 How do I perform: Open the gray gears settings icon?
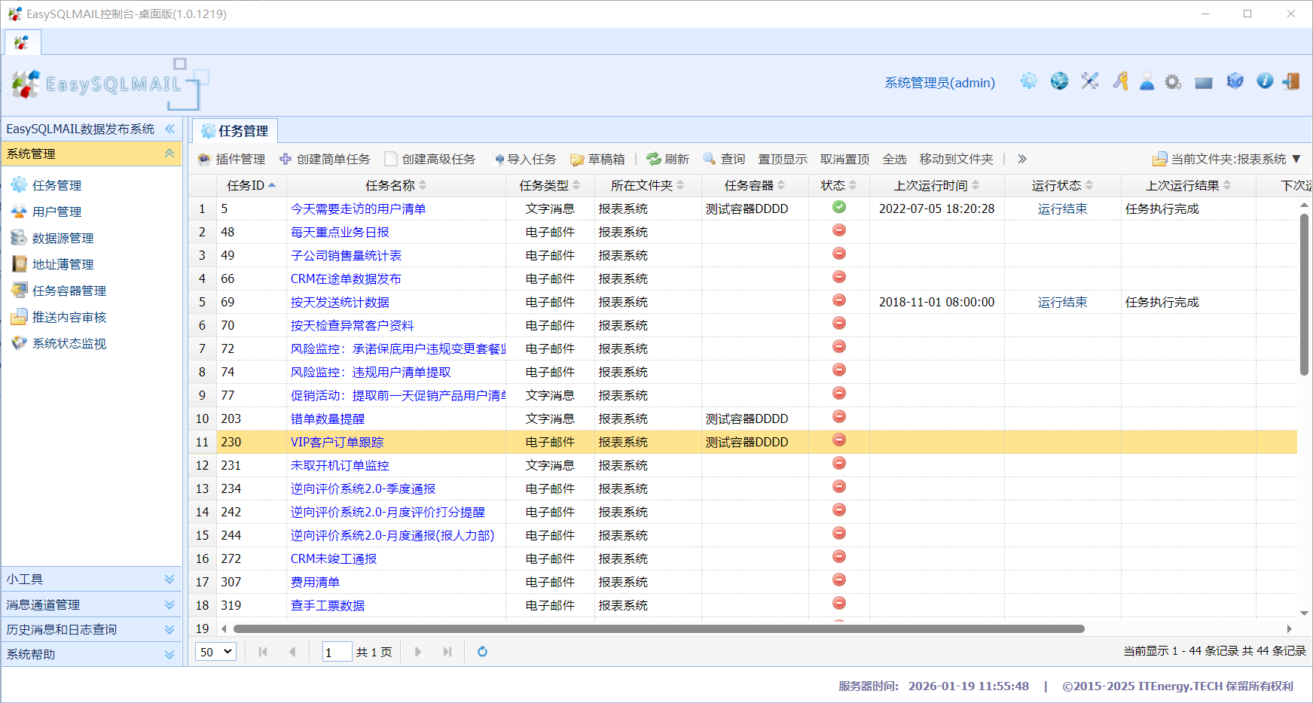1173,81
